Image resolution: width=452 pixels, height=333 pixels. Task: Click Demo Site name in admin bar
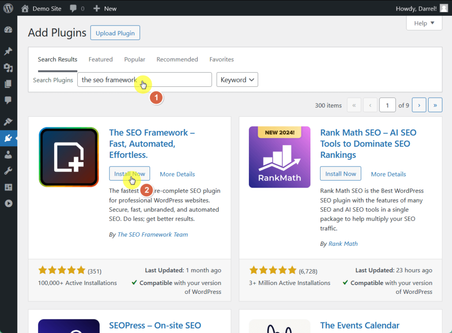47,9
